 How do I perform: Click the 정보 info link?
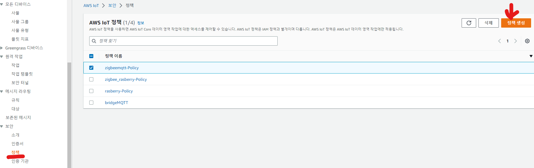[141, 23]
